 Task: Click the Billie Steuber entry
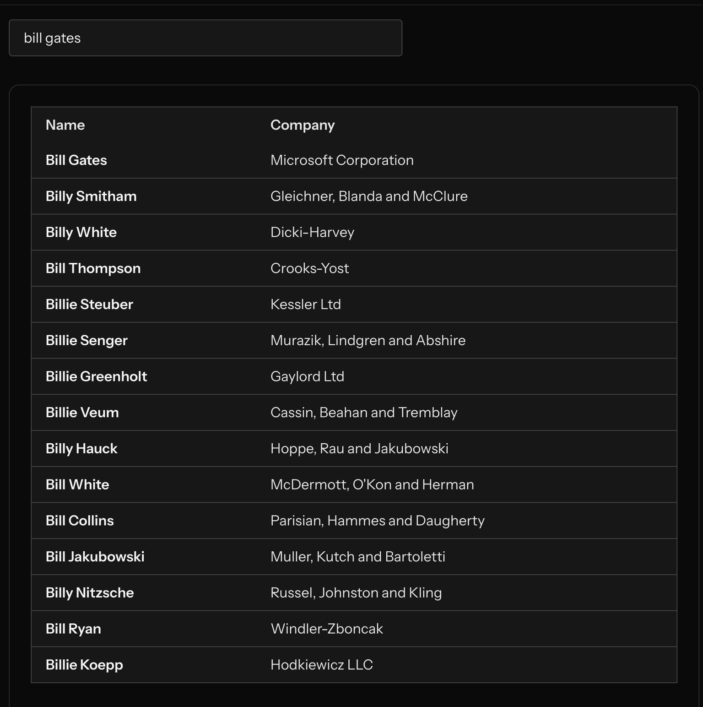coord(89,304)
